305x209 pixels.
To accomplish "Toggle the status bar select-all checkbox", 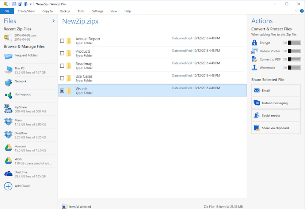I will point(64,207).
